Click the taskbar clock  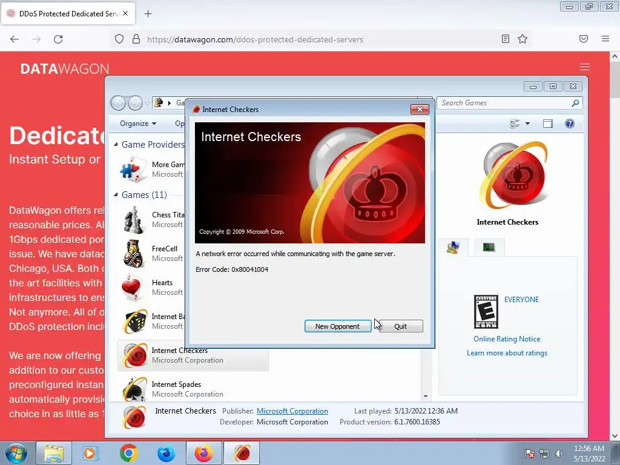click(589, 453)
